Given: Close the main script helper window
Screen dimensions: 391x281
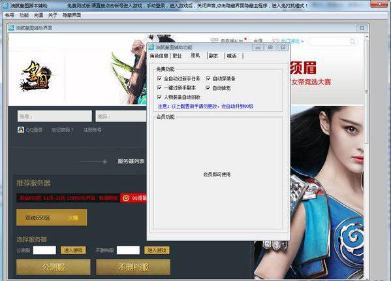Looking at the screenshot, I should click(379, 4).
